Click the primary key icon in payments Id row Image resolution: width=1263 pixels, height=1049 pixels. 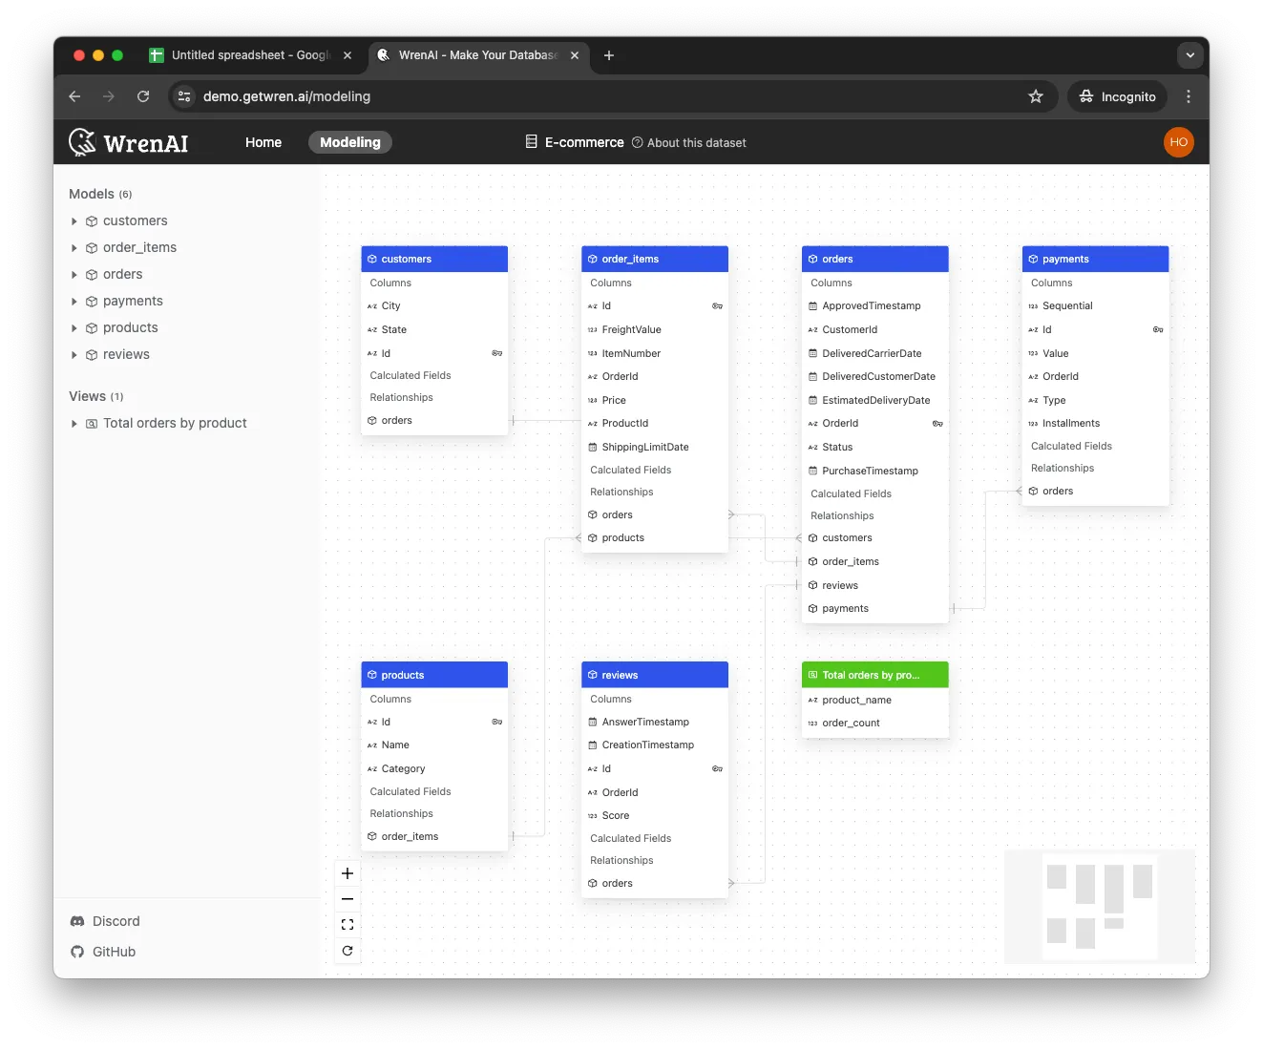click(x=1159, y=329)
